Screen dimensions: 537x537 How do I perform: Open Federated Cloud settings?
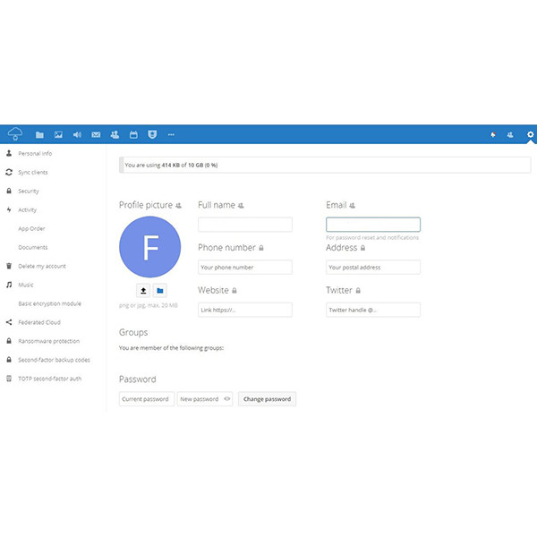(x=38, y=322)
